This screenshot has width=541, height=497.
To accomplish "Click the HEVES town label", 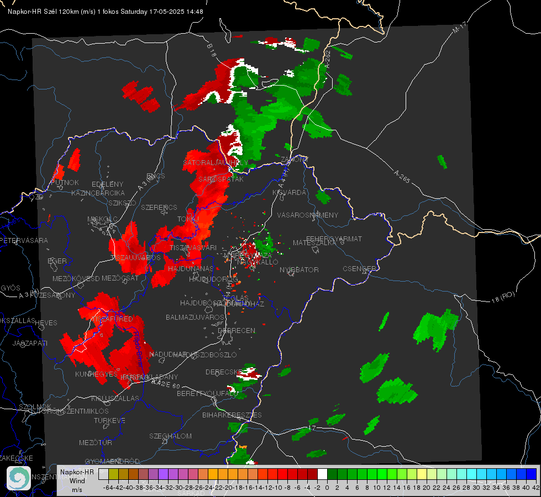I will 46,323.
